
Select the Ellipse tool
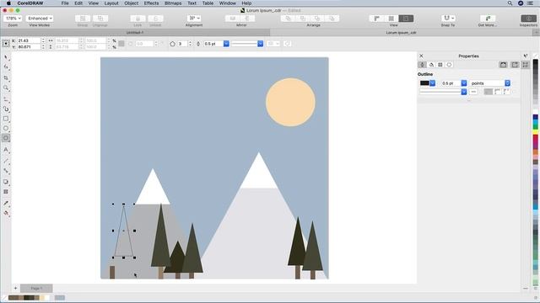(x=6, y=129)
